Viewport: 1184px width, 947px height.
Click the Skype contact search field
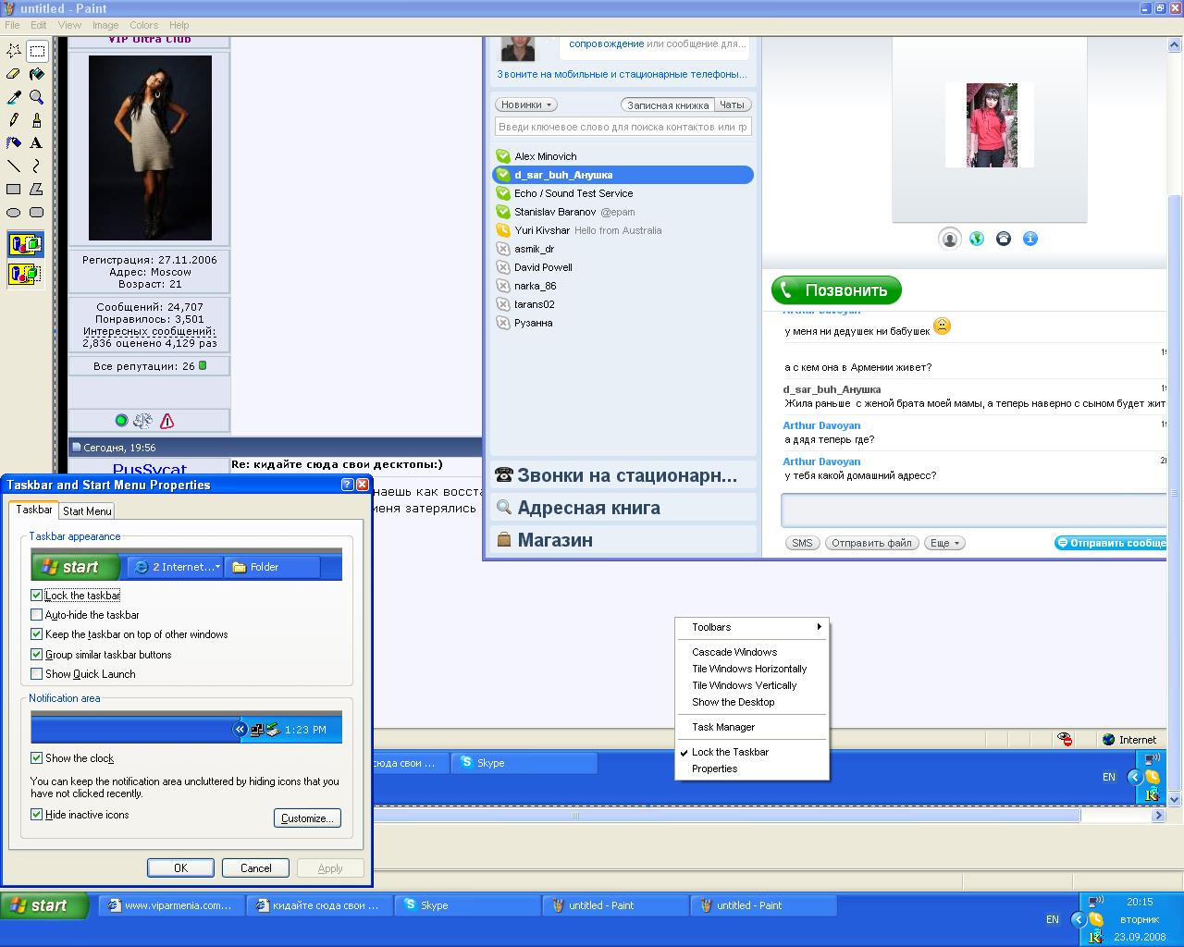pyautogui.click(x=623, y=127)
